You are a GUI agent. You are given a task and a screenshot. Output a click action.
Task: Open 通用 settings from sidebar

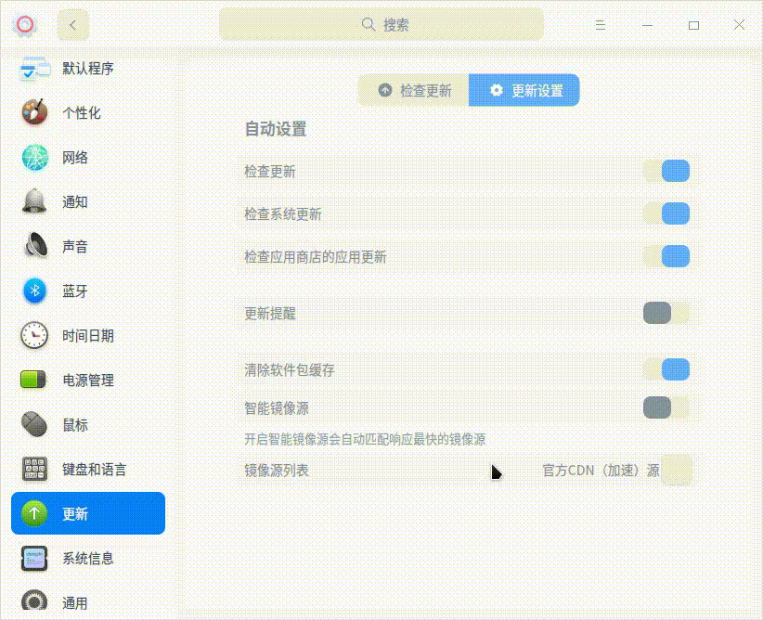88,602
